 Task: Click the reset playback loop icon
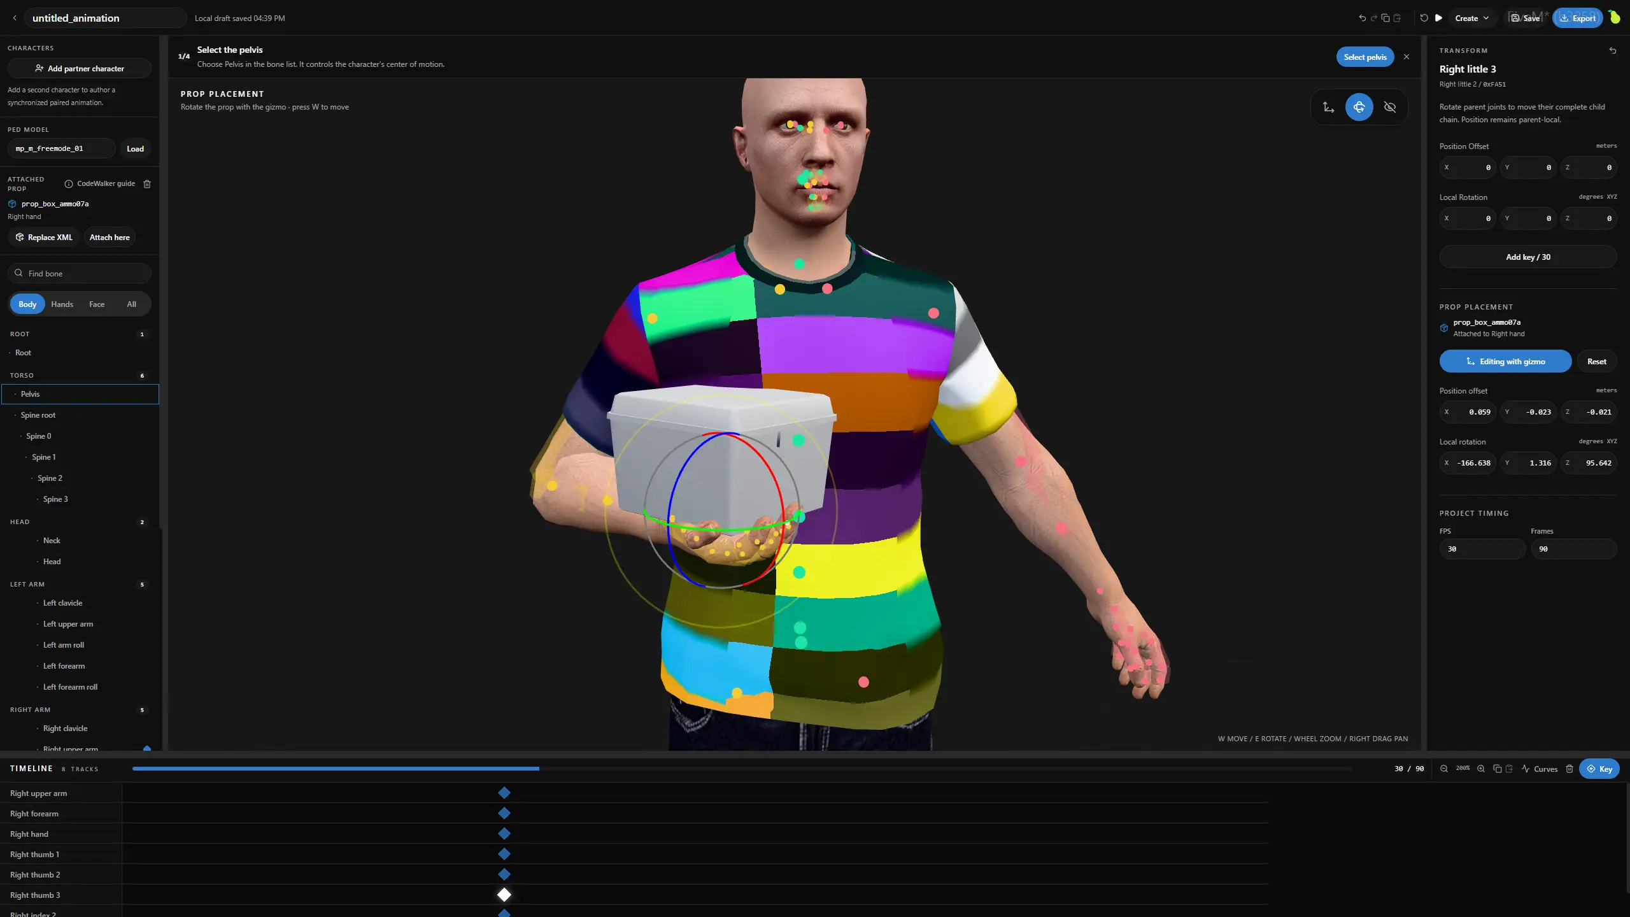point(1424,18)
